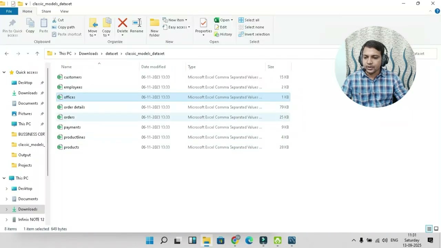
Task: Open Pictures in Quick access
Action: pos(25,114)
